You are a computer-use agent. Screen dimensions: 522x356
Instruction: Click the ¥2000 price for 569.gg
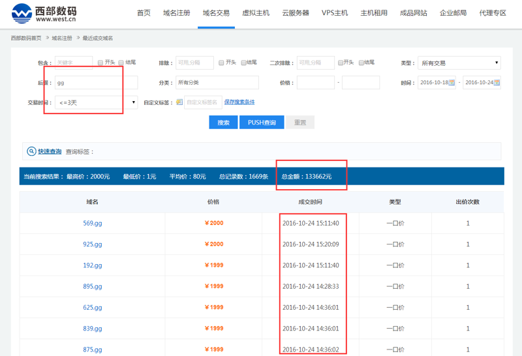[214, 223]
